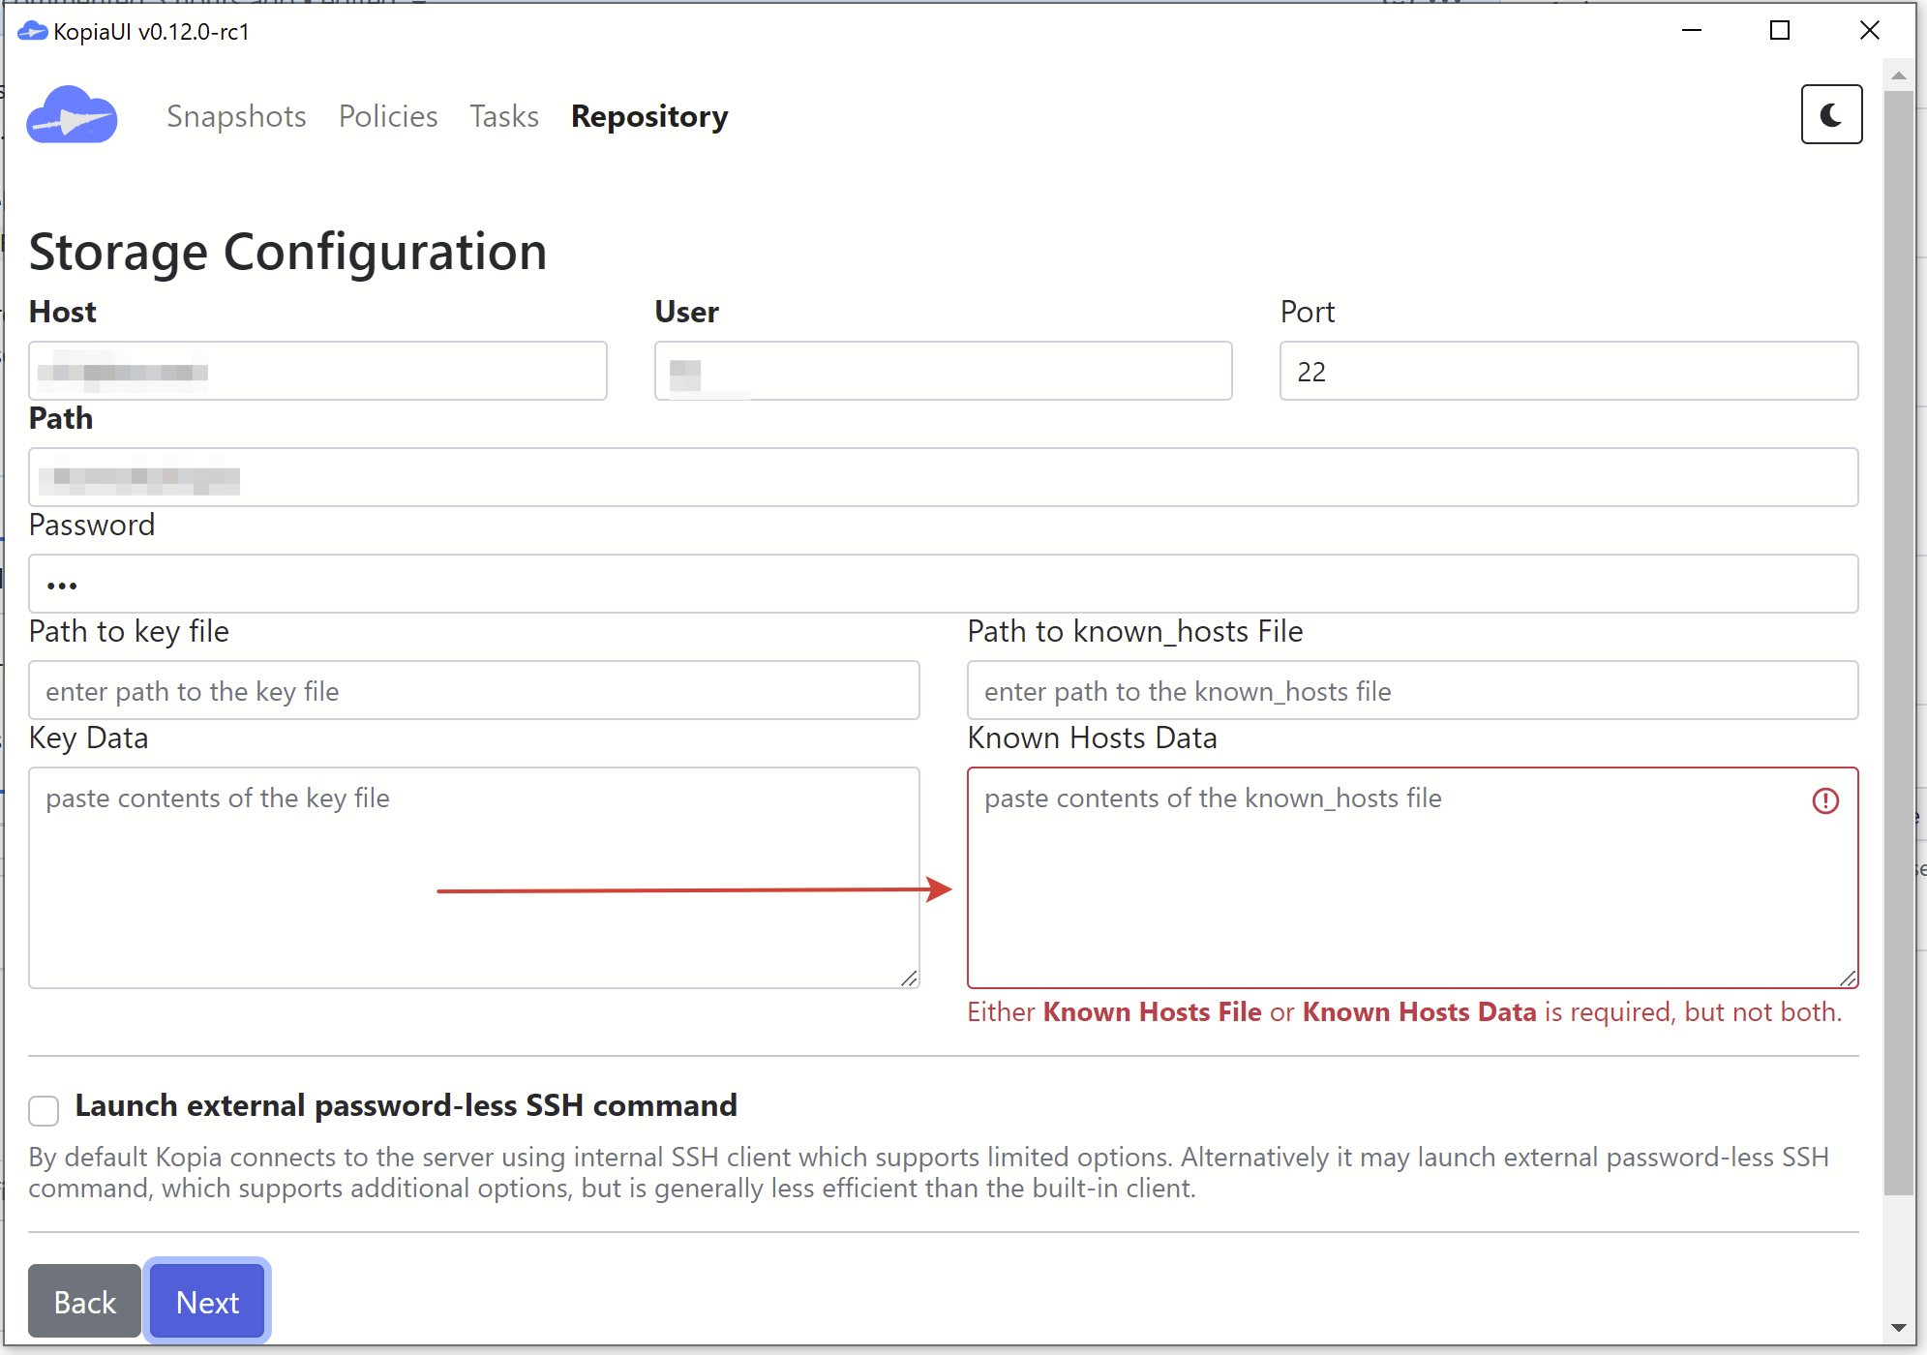Switch to the Policies tab
This screenshot has height=1355, width=1927.
387,116
